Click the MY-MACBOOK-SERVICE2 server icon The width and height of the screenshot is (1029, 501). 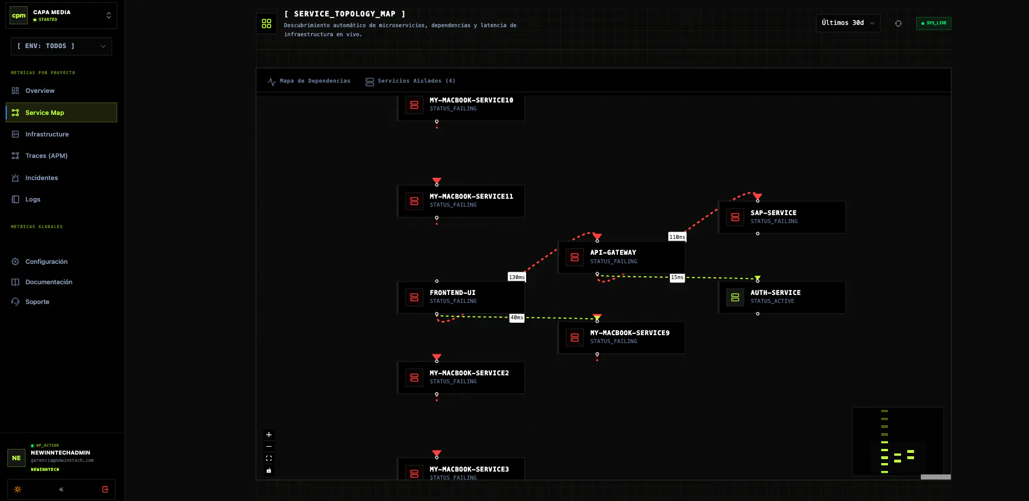(414, 378)
